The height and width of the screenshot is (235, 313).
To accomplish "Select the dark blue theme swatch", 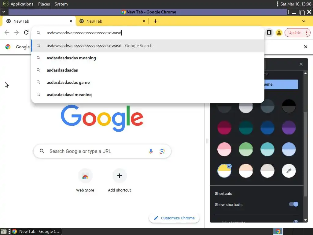I will [267, 128].
